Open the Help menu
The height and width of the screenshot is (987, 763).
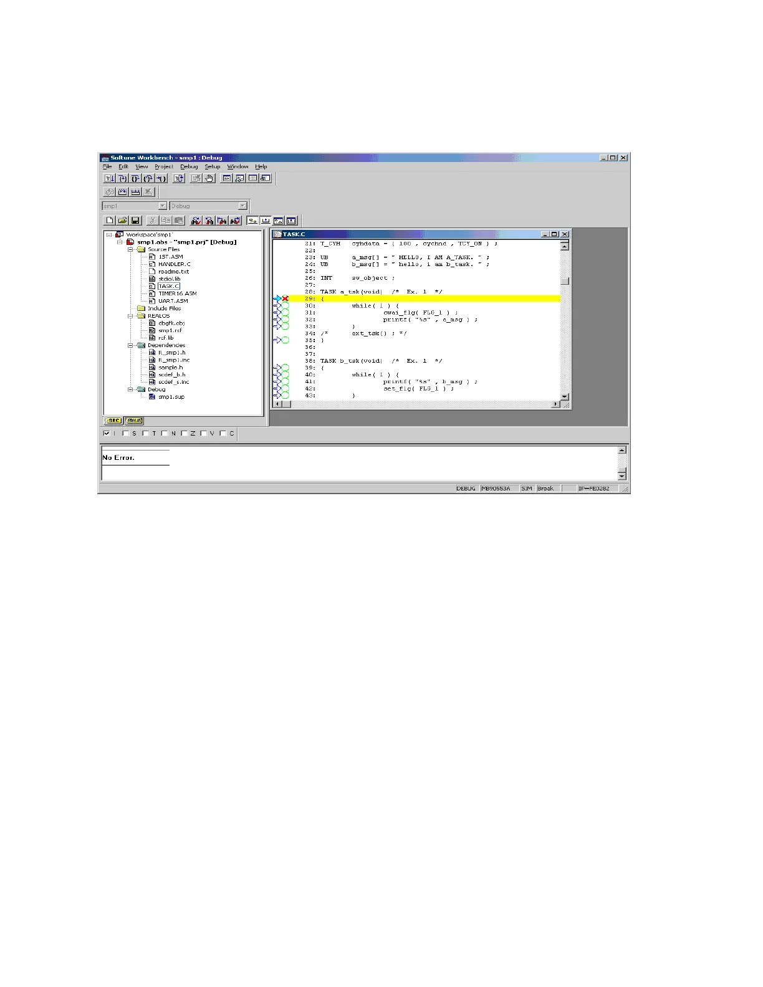(261, 166)
